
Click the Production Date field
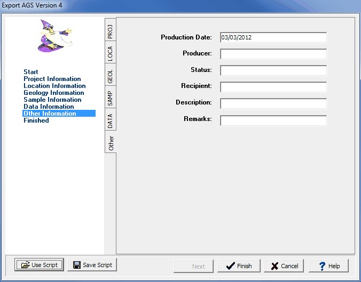pos(273,37)
